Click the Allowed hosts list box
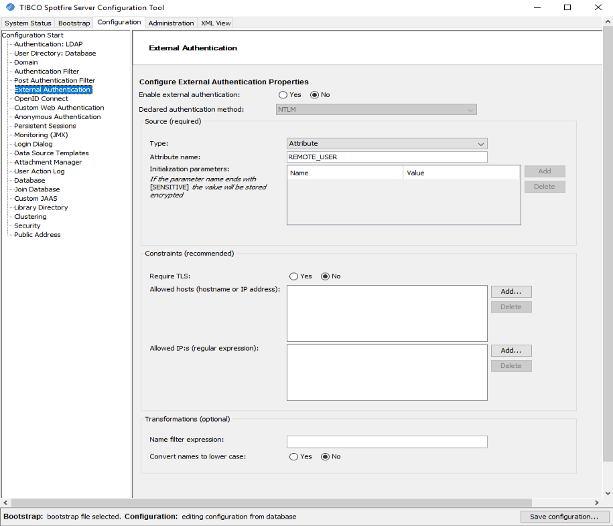 click(x=387, y=314)
